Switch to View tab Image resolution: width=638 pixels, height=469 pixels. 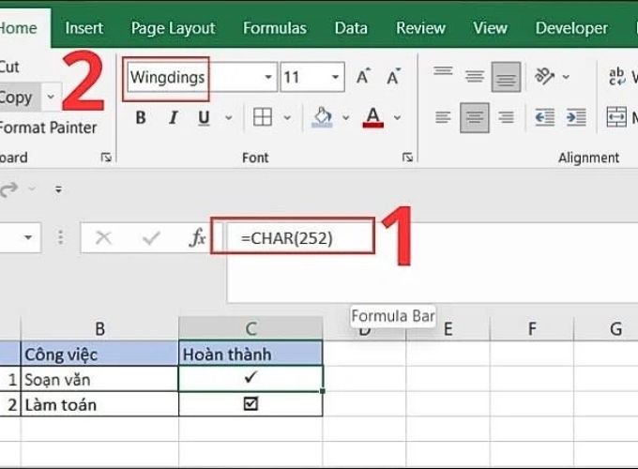[490, 28]
